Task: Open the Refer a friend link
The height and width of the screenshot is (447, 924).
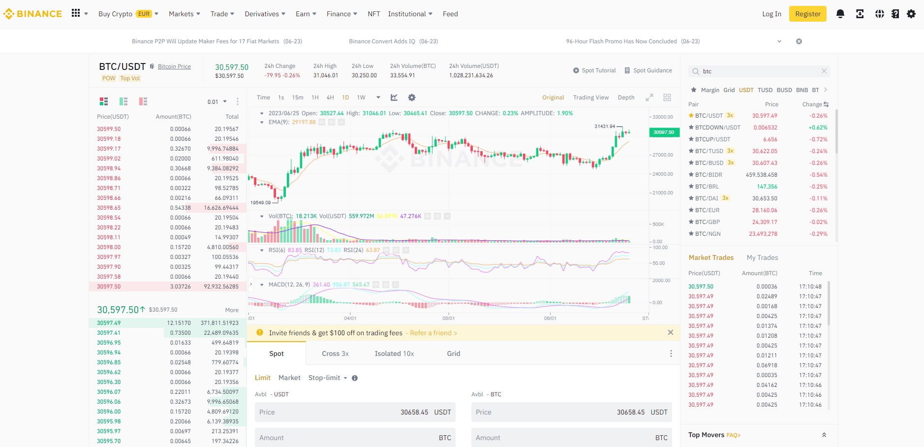Action: [x=433, y=333]
